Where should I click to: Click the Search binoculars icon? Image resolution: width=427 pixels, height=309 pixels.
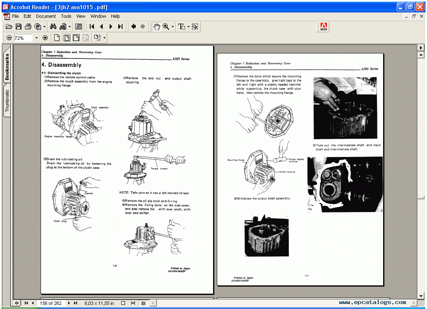point(53,27)
